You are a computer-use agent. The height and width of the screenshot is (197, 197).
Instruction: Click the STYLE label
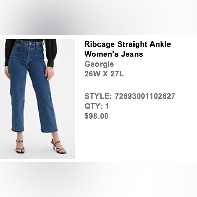coord(98,96)
